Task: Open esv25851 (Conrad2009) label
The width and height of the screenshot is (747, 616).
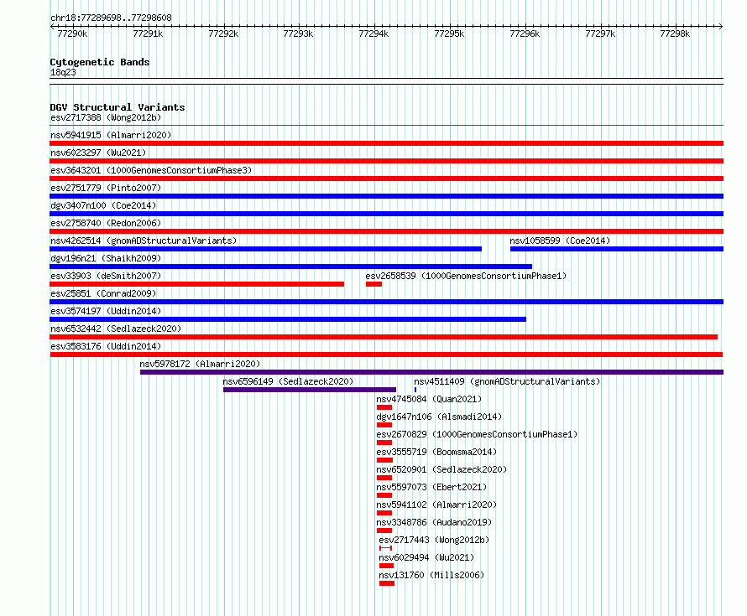Action: coord(103,293)
